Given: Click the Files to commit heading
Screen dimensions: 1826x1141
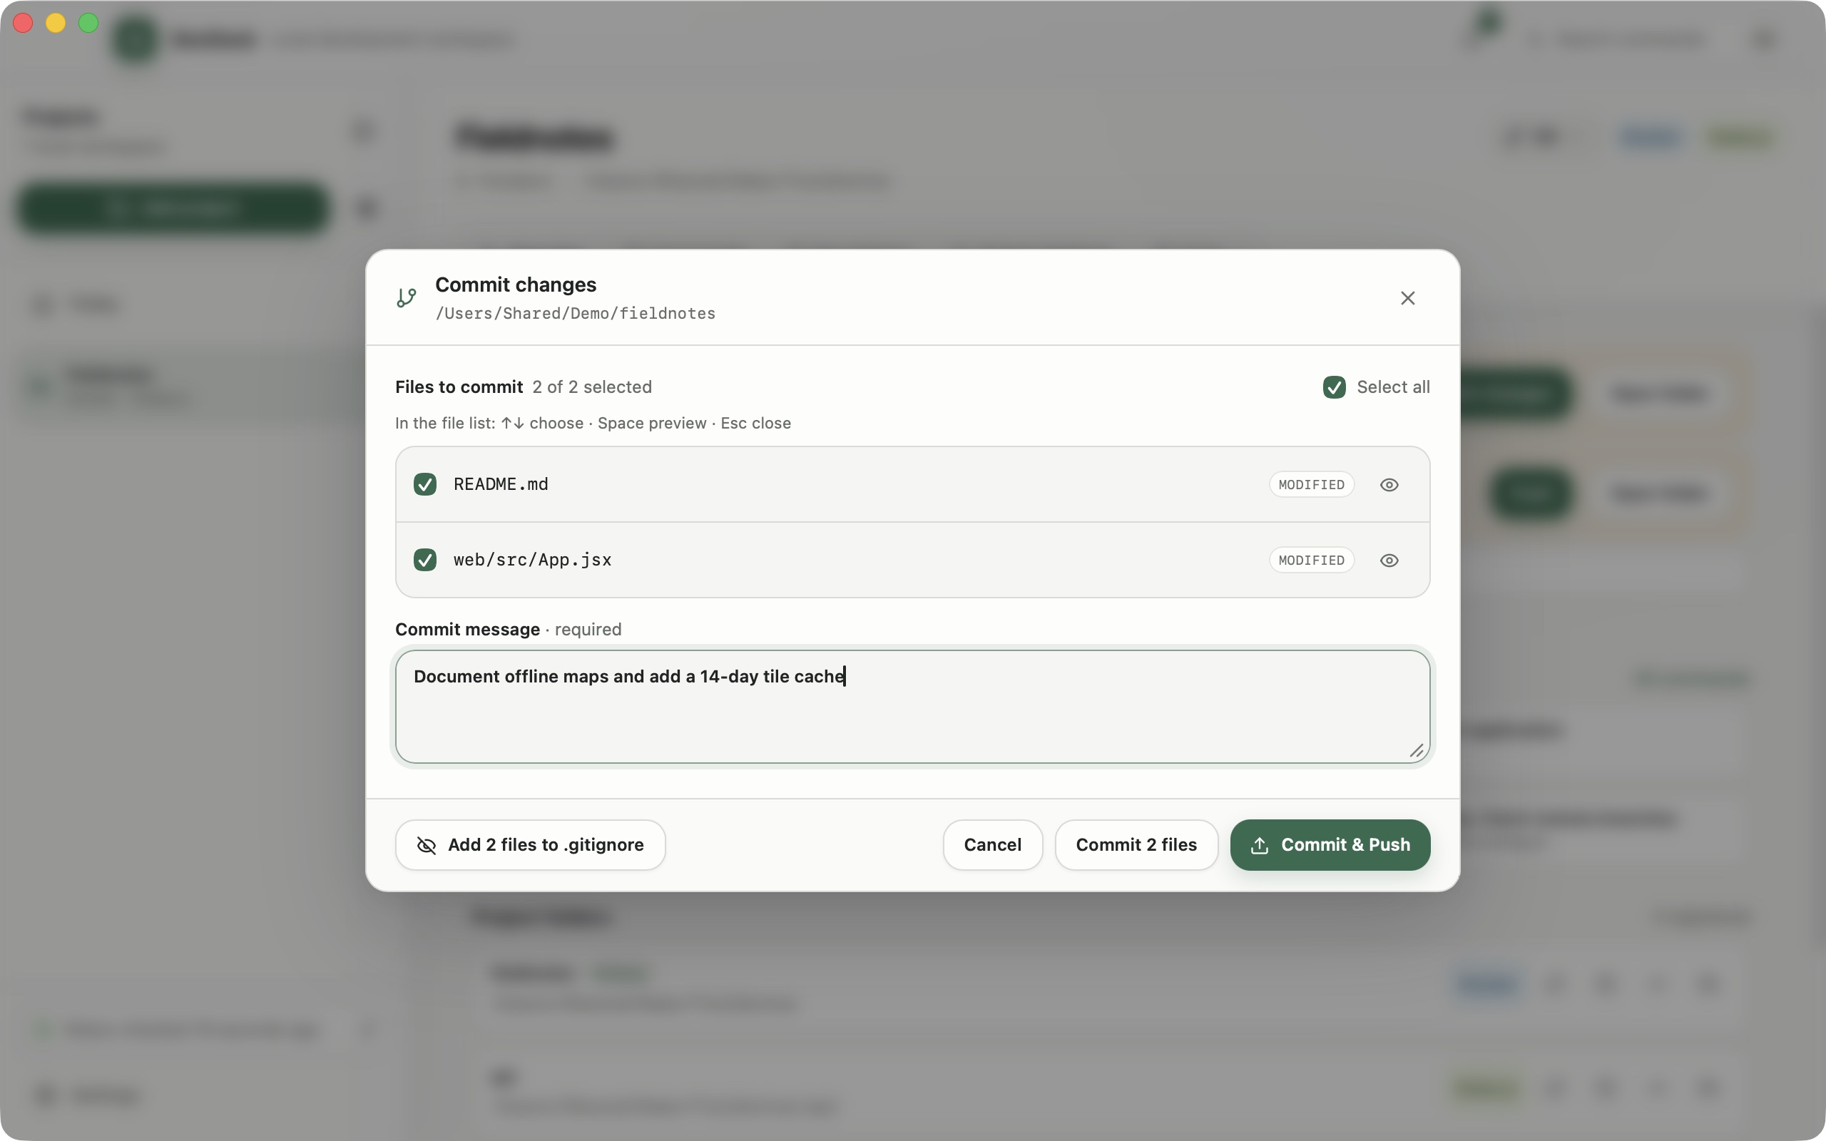Looking at the screenshot, I should pos(459,387).
